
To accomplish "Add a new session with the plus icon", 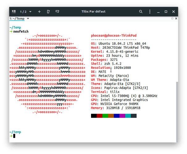I will (39, 12).
